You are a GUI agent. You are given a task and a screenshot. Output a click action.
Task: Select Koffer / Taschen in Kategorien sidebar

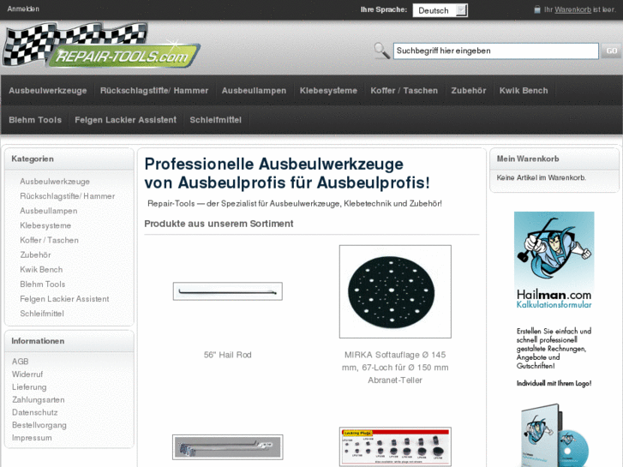point(49,241)
